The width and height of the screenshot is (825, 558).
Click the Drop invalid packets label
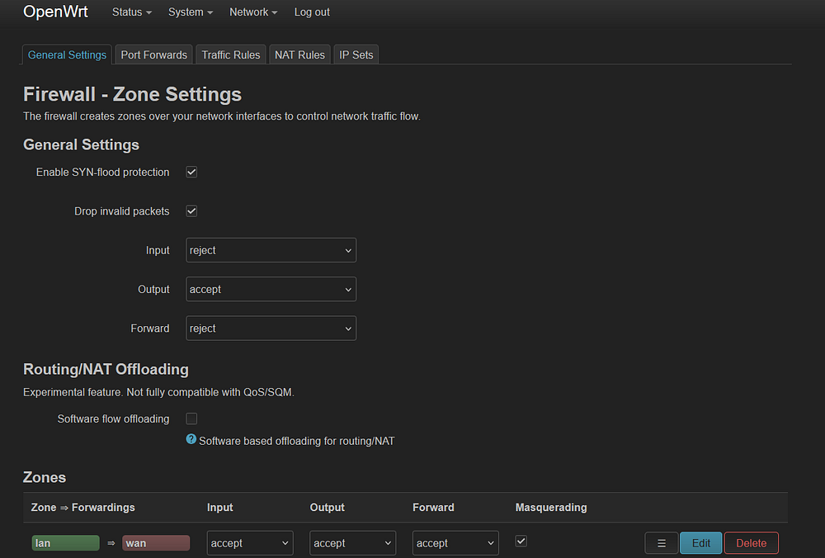(121, 211)
